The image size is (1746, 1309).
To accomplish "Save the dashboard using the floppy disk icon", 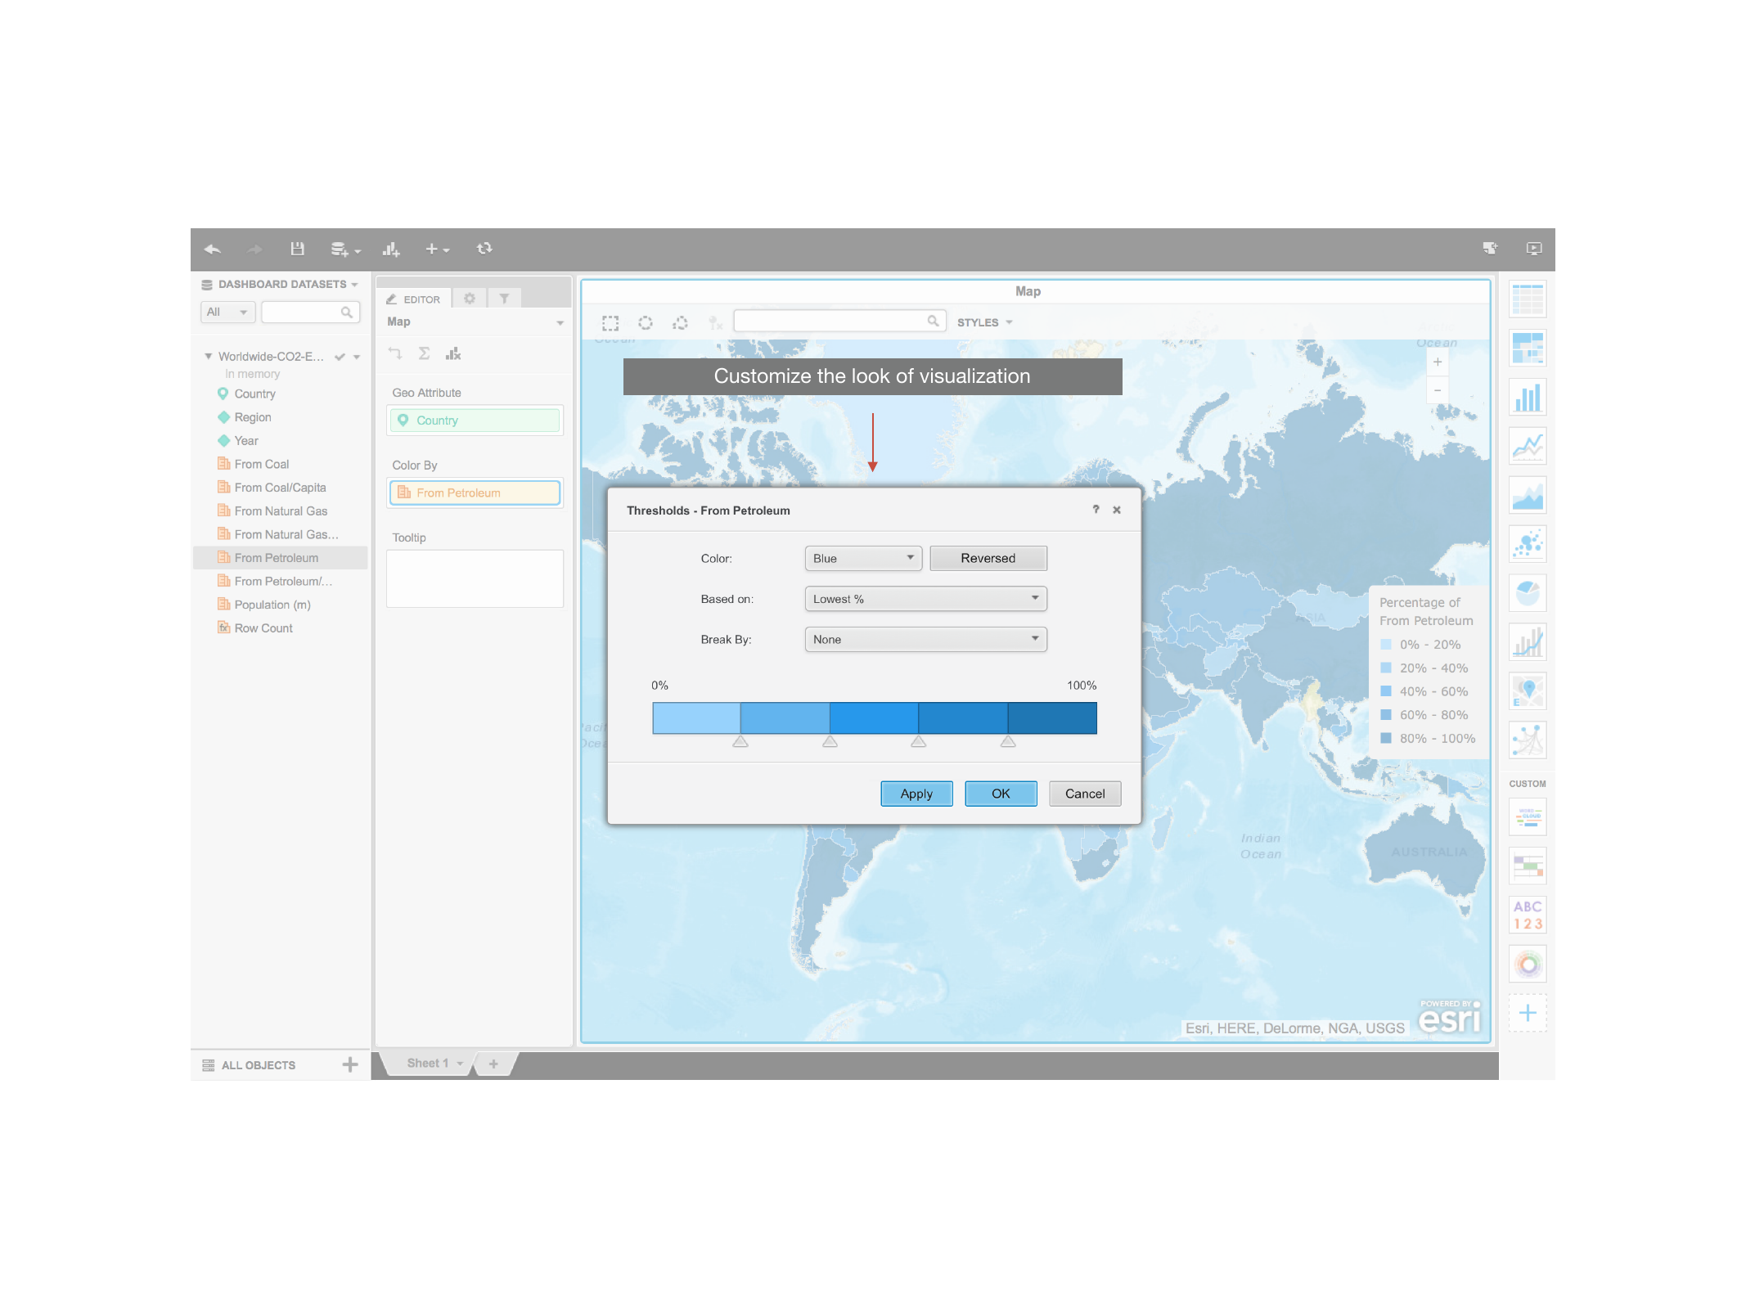I will (297, 249).
